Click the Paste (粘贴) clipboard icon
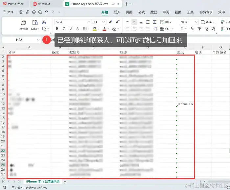 point(35,22)
